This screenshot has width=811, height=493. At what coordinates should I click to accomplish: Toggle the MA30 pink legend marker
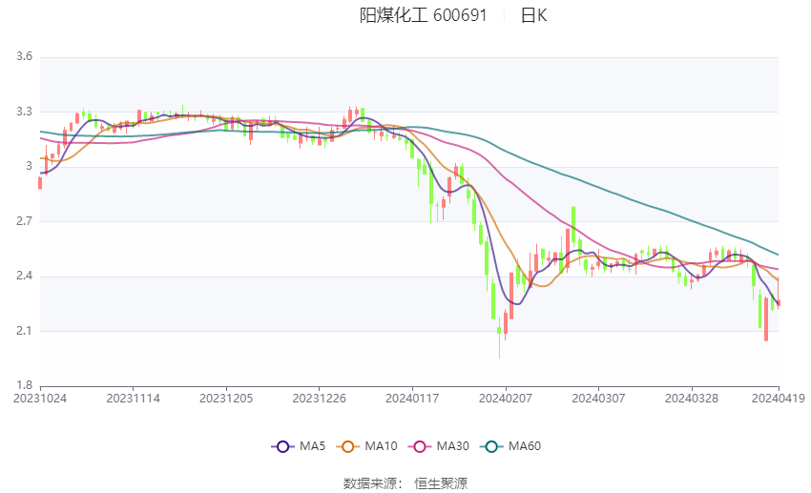click(420, 446)
